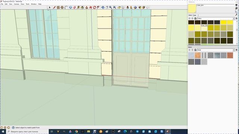Viewport: 239px width, 134px height.
Task: Click the Get Models icon
Action: coord(140,7)
